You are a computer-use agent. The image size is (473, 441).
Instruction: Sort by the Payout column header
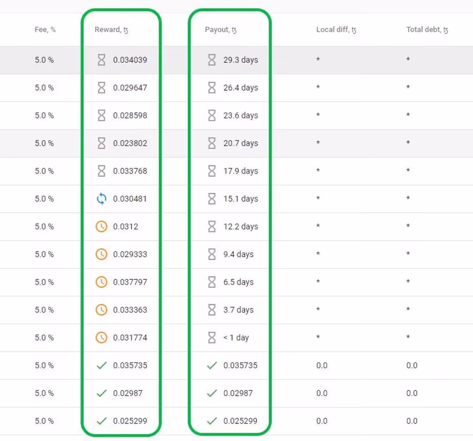pos(220,30)
